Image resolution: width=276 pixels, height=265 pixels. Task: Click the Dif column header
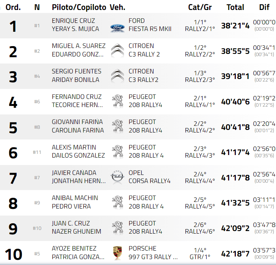coord(264,7)
